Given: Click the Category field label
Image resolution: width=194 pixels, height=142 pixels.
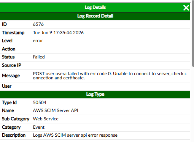Looking at the screenshot, I should pyautogui.click(x=11, y=127).
